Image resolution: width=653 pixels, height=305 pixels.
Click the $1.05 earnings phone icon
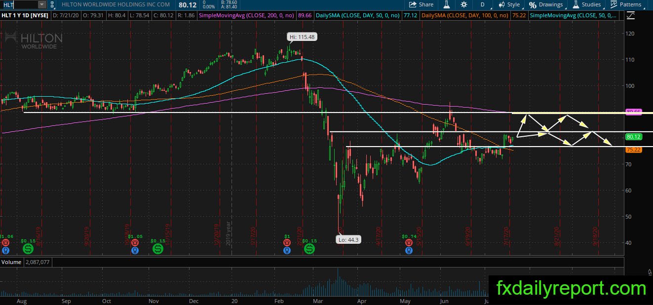coord(134,243)
